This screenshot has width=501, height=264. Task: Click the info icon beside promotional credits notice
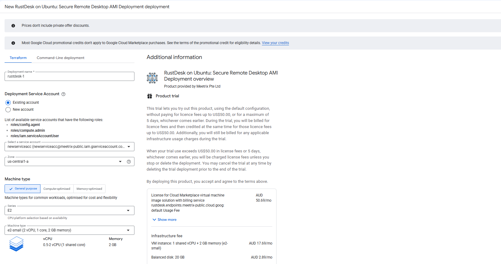pos(13,43)
